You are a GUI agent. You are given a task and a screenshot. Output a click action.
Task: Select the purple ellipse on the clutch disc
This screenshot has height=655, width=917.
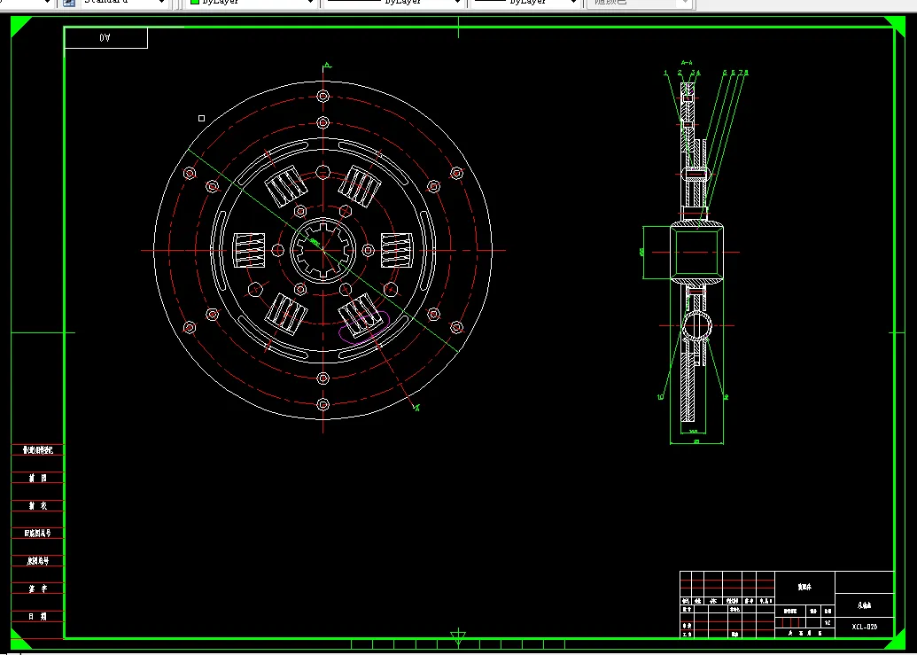click(x=364, y=326)
